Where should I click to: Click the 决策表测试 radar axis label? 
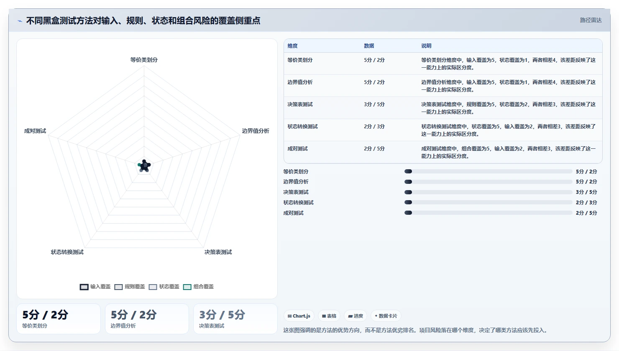(218, 252)
